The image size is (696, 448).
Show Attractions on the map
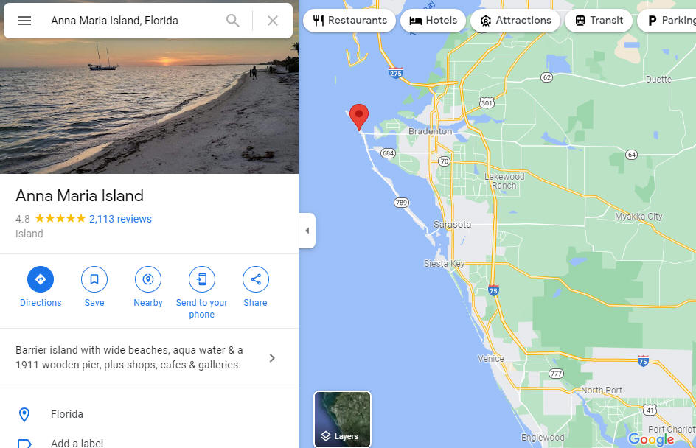515,21
